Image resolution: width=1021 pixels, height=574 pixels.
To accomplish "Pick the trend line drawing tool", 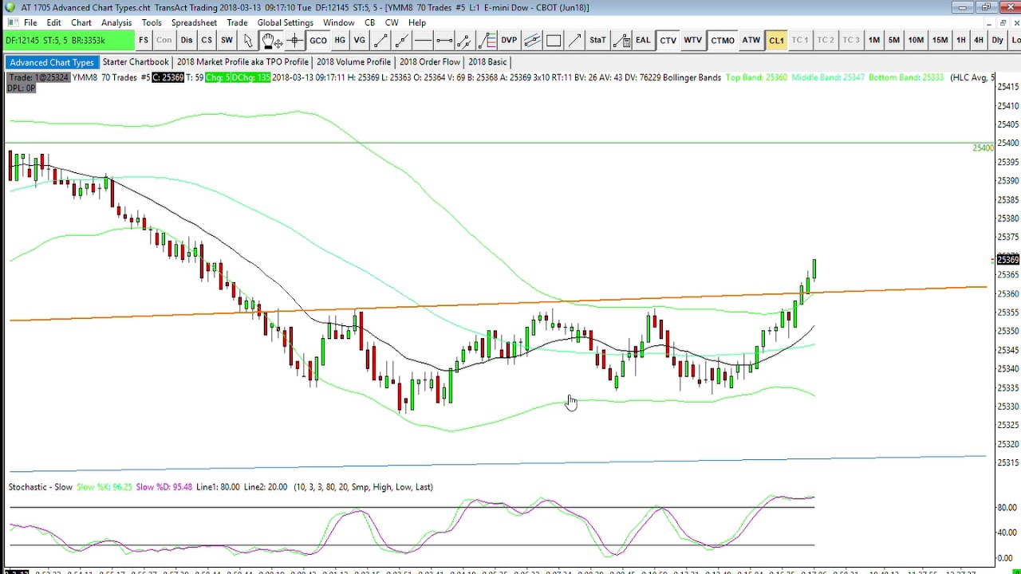I will click(x=381, y=40).
